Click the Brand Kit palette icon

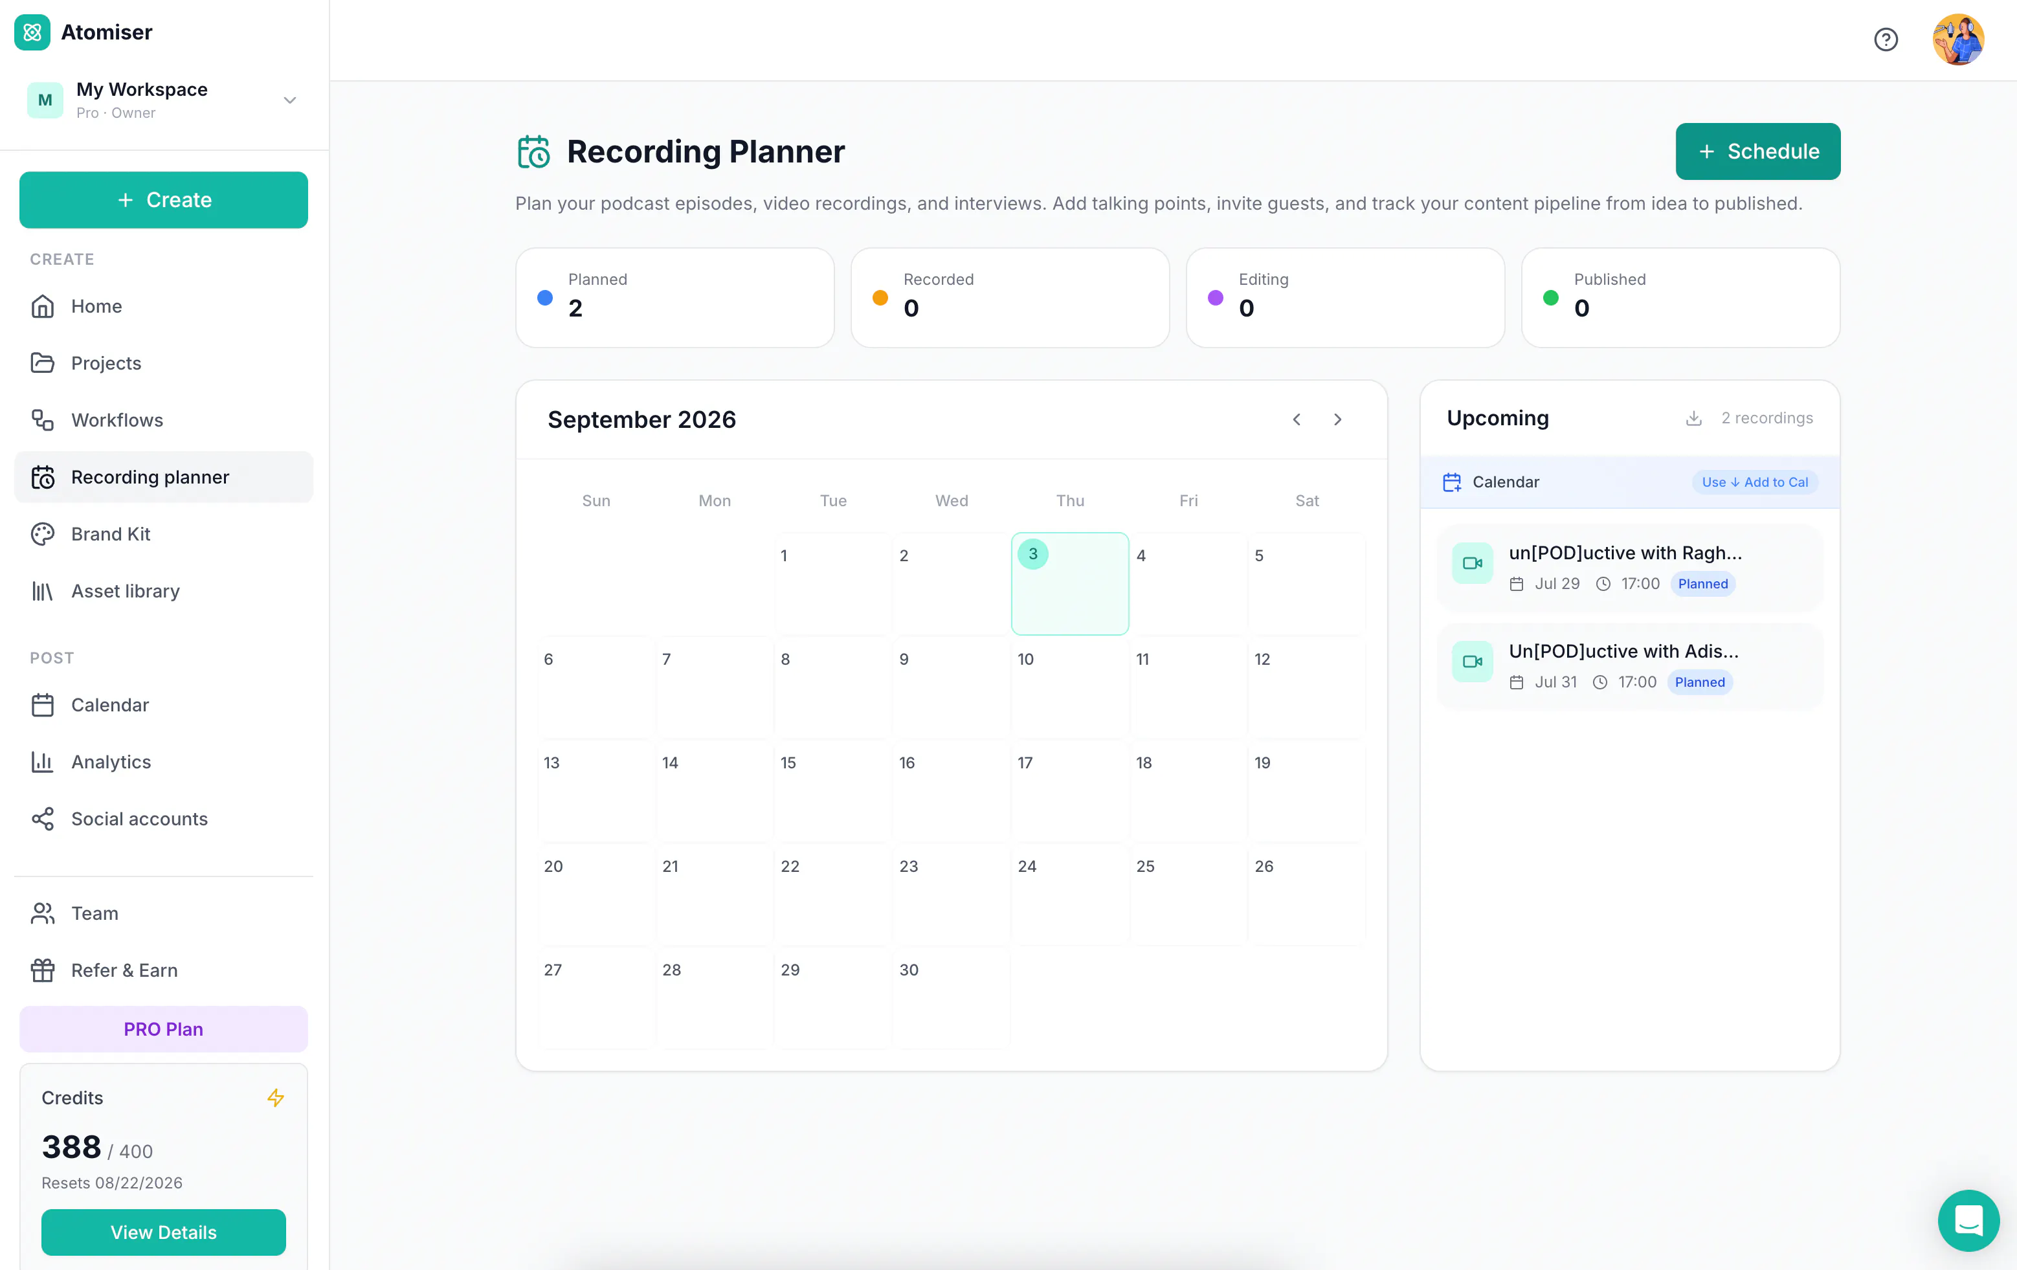43,533
